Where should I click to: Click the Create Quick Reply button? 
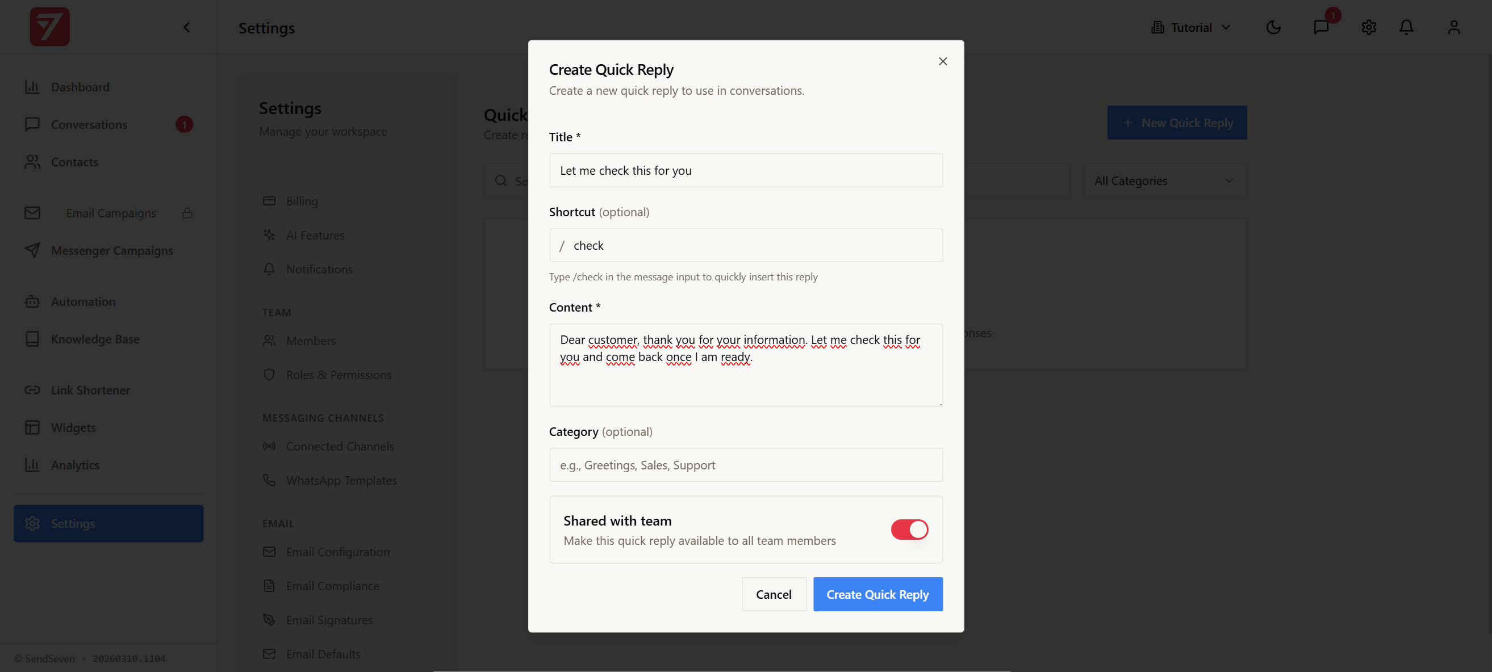click(877, 594)
